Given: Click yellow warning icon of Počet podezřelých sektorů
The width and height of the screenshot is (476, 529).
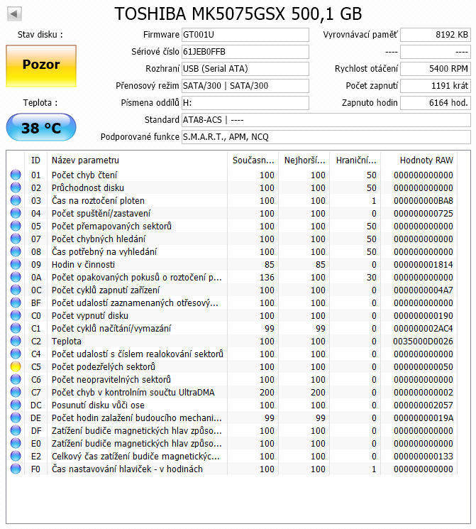Looking at the screenshot, I should pyautogui.click(x=16, y=366).
